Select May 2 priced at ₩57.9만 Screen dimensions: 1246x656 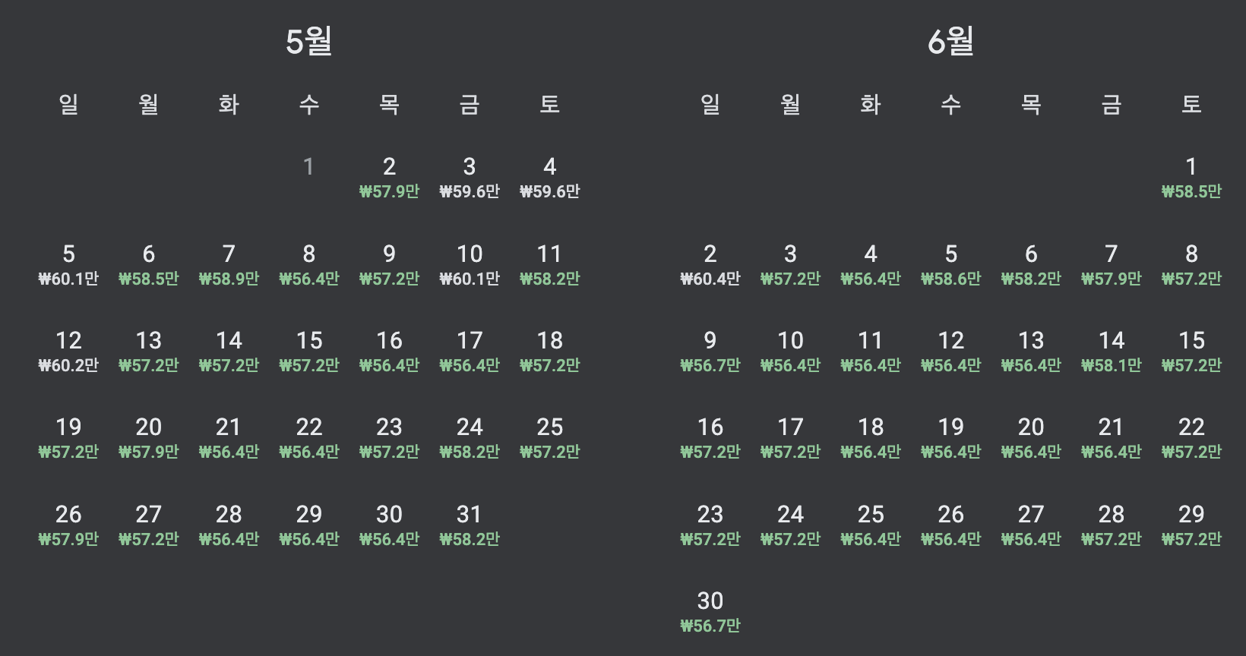[389, 178]
